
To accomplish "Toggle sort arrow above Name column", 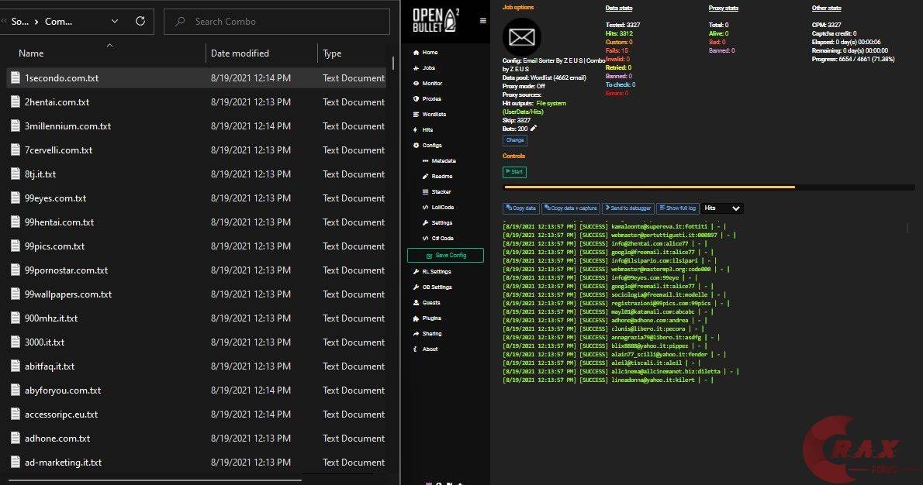I will pyautogui.click(x=109, y=45).
